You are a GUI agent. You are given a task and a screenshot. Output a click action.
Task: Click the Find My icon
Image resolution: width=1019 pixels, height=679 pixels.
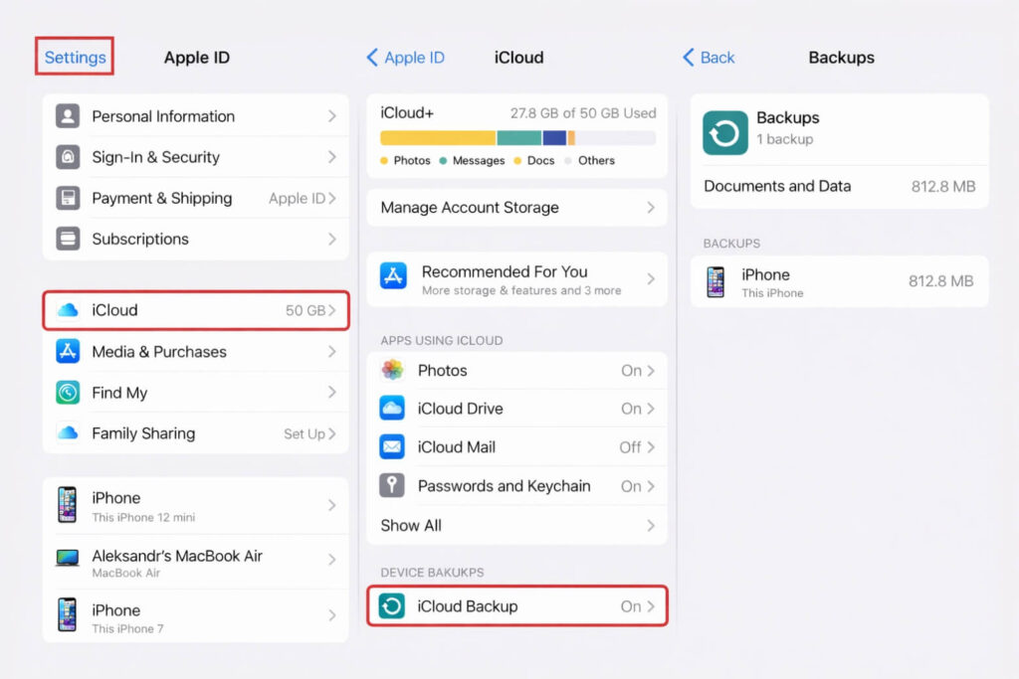coord(67,393)
